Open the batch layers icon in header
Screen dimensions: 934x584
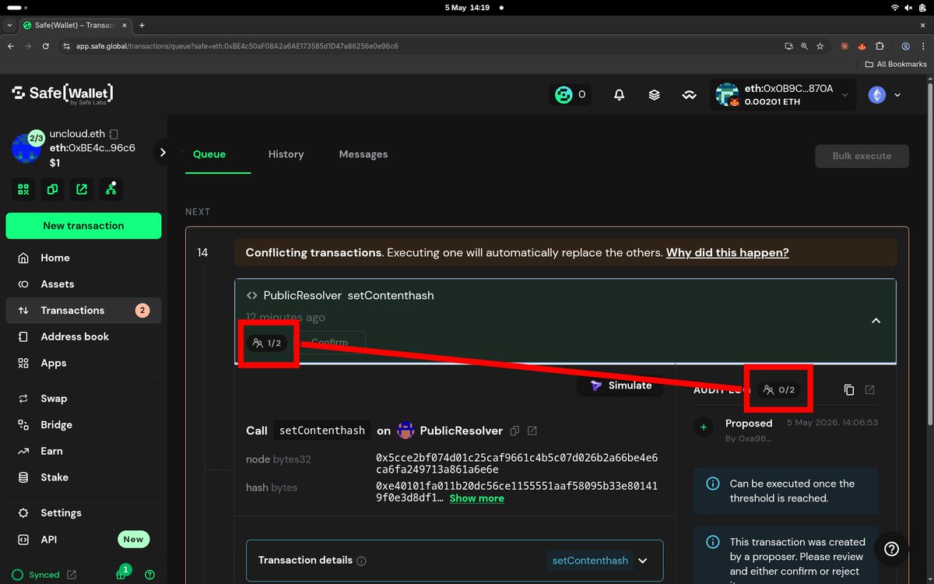(654, 95)
